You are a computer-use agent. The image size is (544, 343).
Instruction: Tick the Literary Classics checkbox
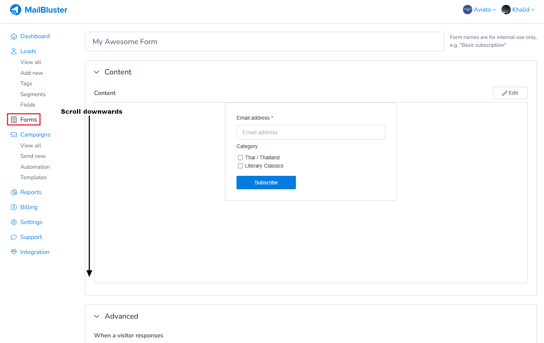pyautogui.click(x=241, y=166)
